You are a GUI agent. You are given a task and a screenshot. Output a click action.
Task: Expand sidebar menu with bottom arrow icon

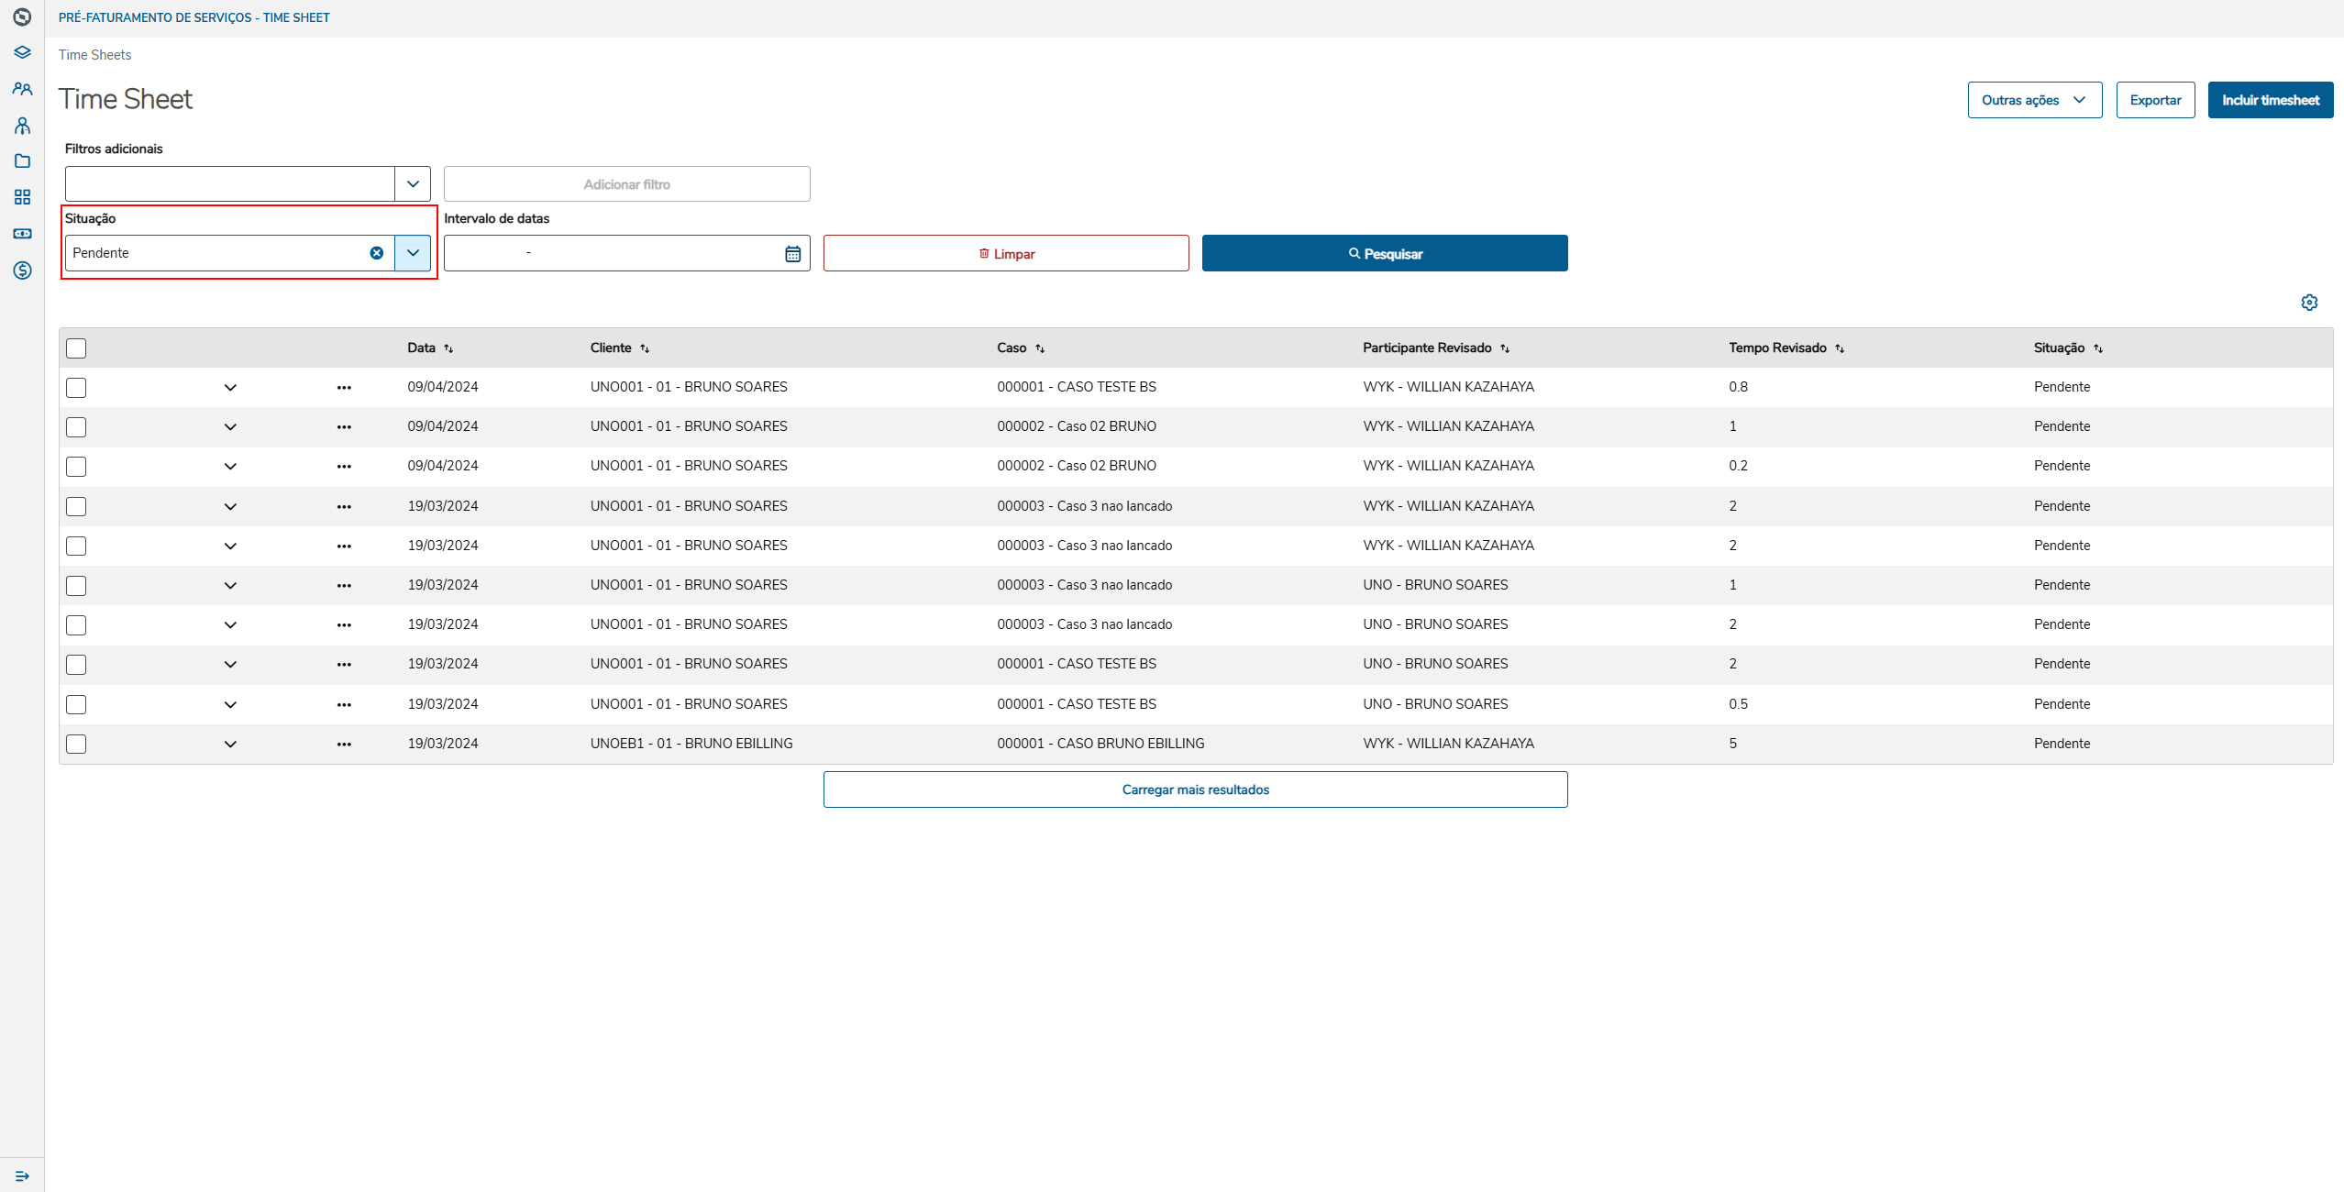click(x=23, y=1176)
